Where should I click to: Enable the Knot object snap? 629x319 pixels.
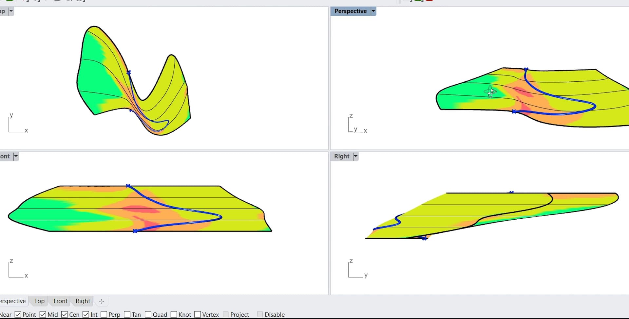pyautogui.click(x=174, y=314)
